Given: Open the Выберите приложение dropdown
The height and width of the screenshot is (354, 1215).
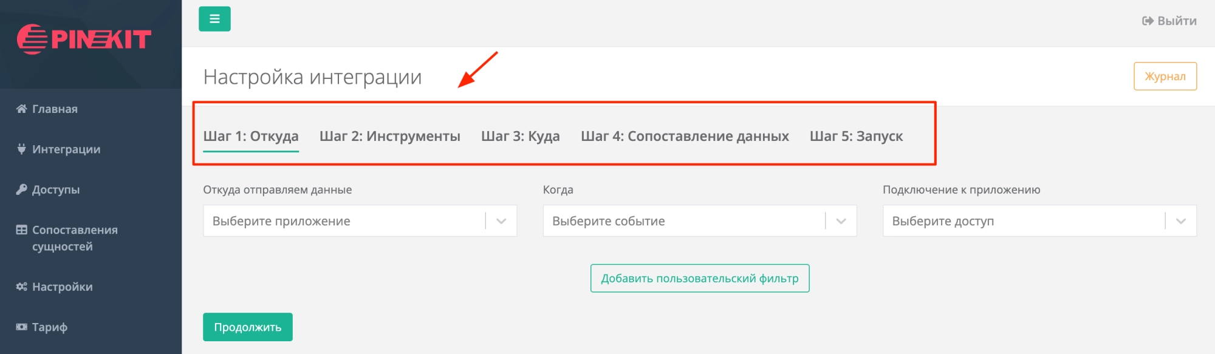Looking at the screenshot, I should point(360,221).
